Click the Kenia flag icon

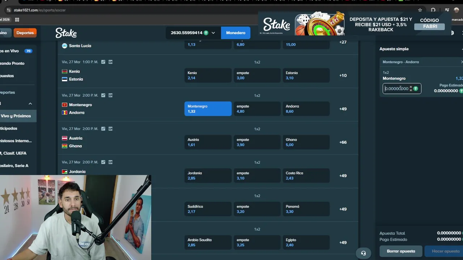[64, 71]
